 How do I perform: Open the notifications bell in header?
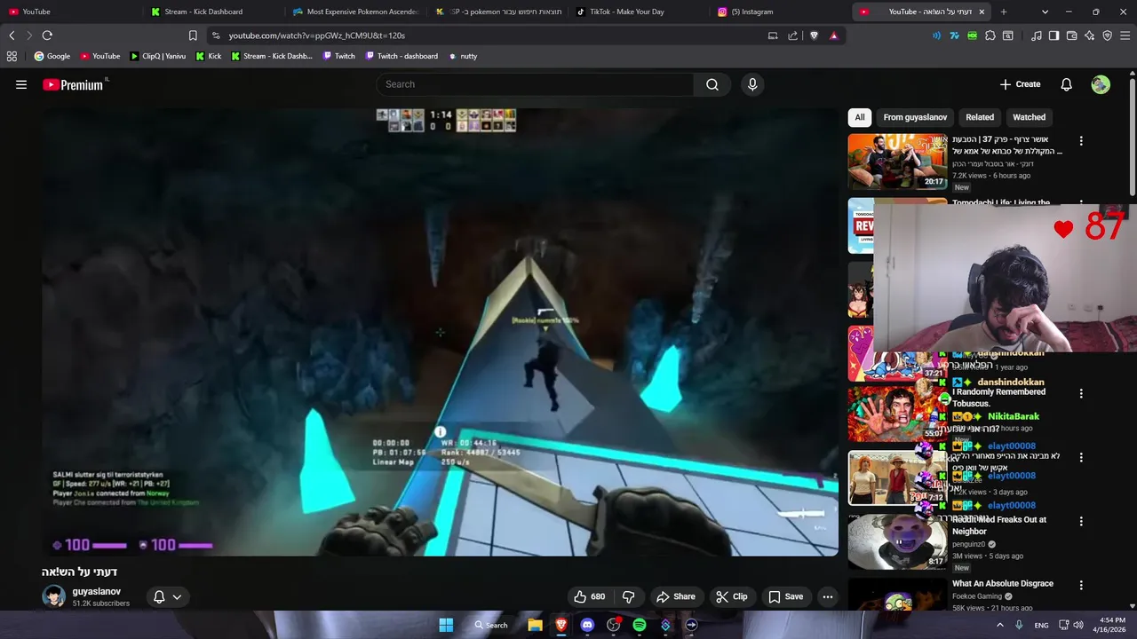coord(1066,84)
